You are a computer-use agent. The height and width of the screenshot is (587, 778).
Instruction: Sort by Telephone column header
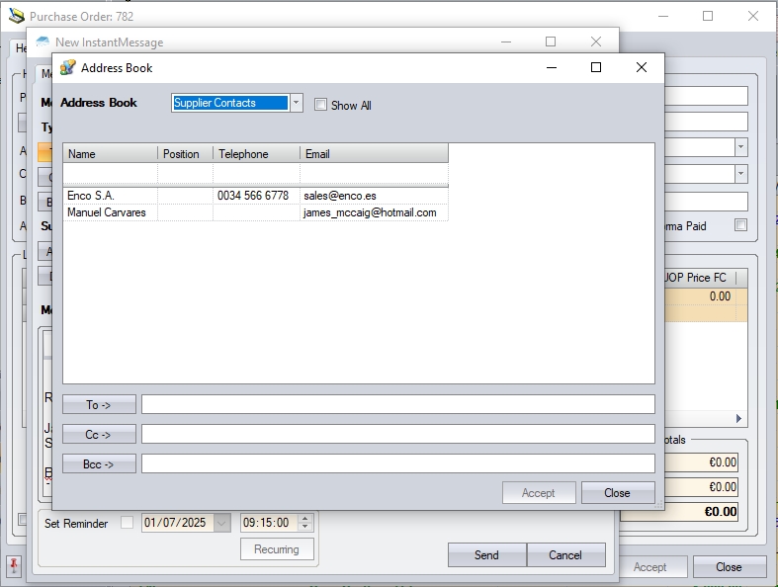(x=256, y=154)
